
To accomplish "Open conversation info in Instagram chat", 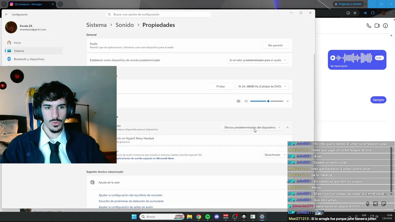I will [385, 26].
